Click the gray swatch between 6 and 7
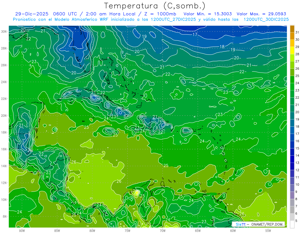 292,210
